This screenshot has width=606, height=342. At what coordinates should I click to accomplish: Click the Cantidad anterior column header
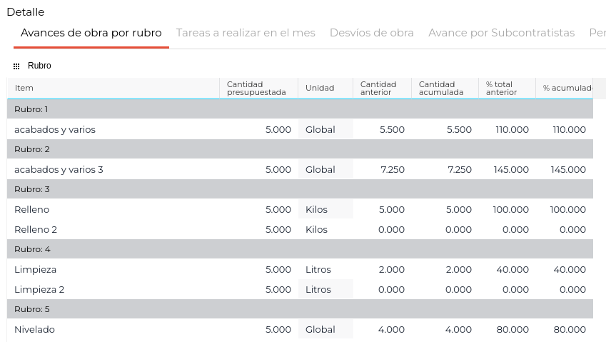[x=378, y=88]
